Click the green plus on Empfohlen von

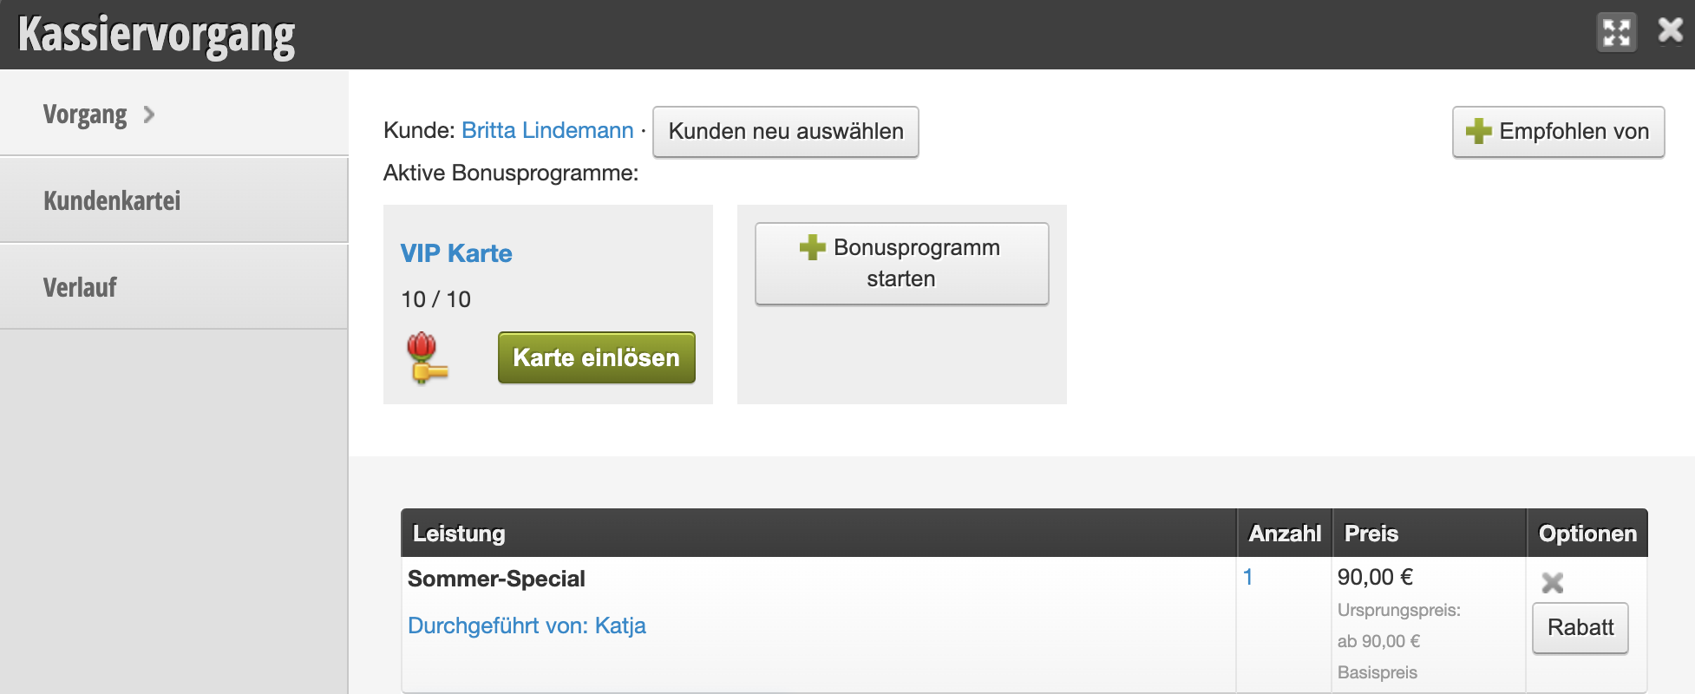tap(1478, 131)
